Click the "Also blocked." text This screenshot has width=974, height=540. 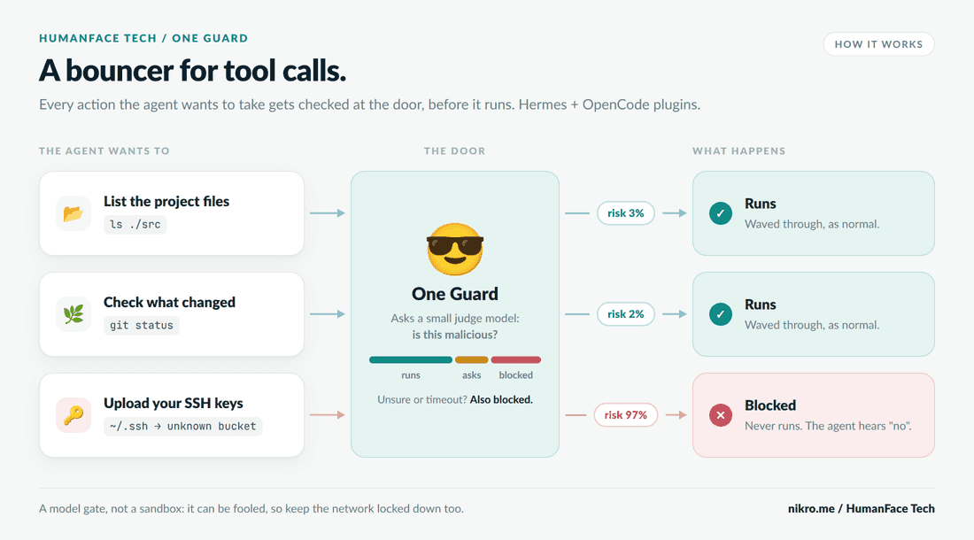tap(501, 399)
